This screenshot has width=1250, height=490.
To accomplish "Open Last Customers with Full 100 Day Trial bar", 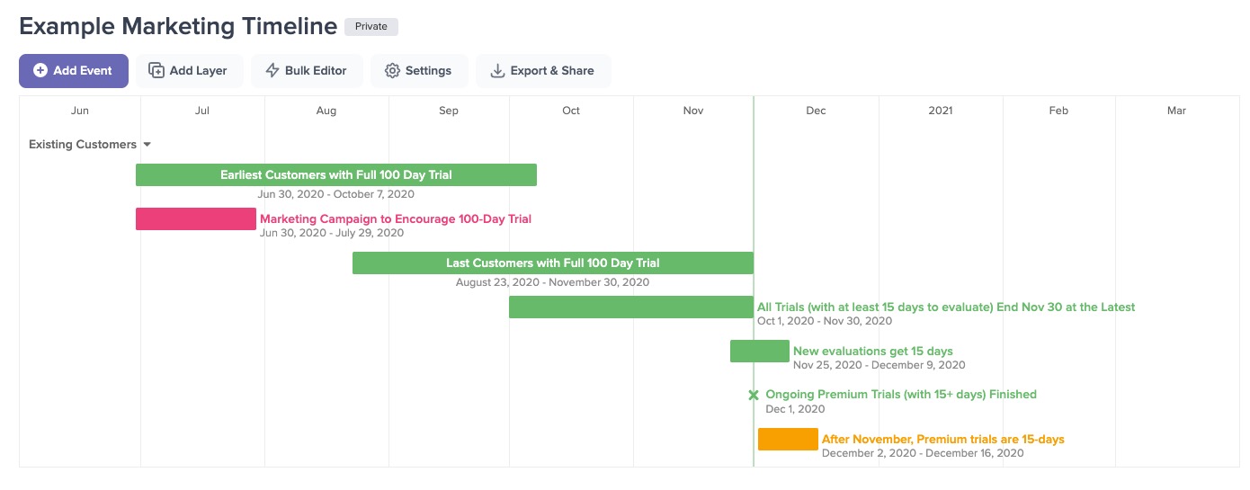I will click(552, 263).
